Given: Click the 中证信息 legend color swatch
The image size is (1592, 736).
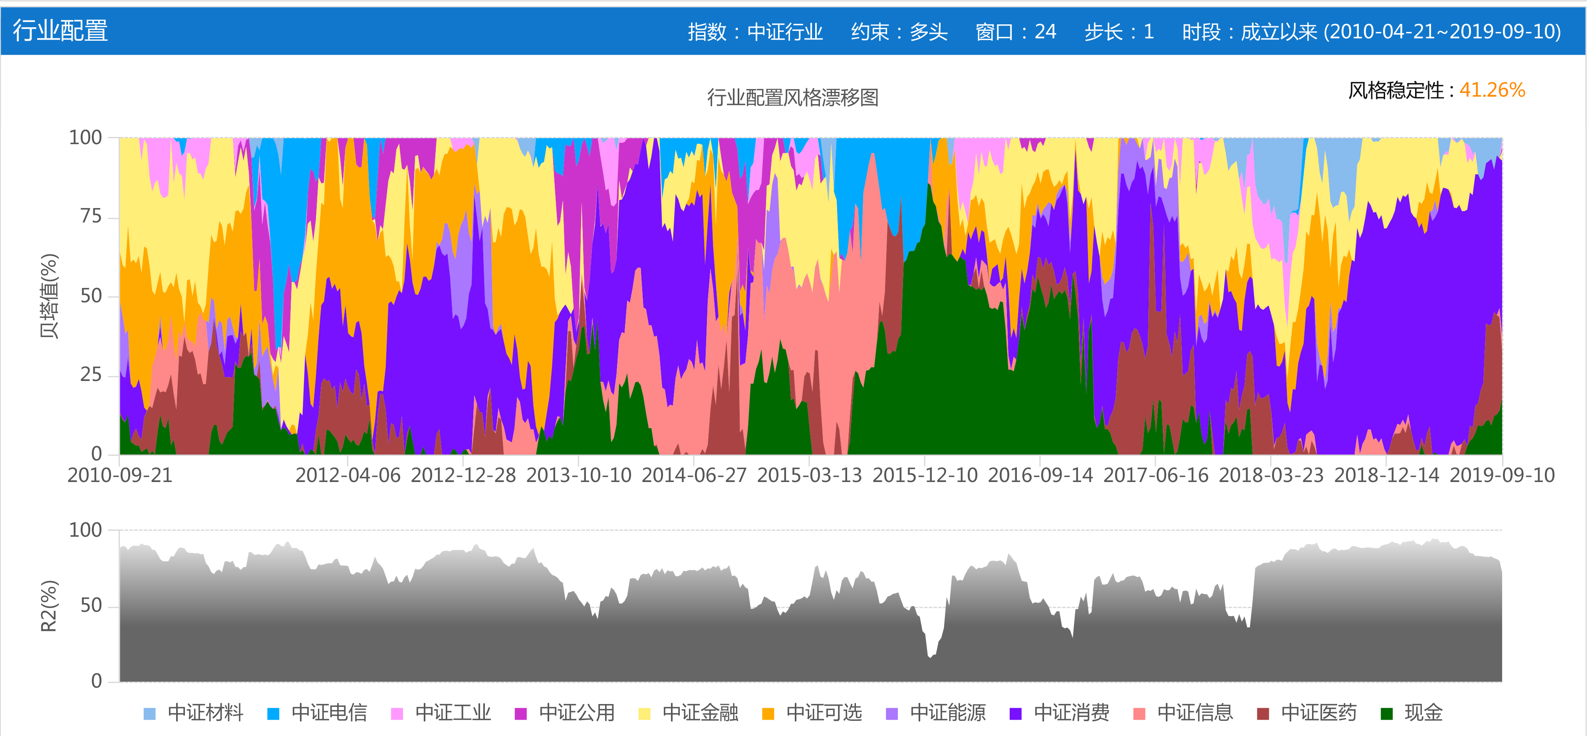Looking at the screenshot, I should tap(1139, 714).
